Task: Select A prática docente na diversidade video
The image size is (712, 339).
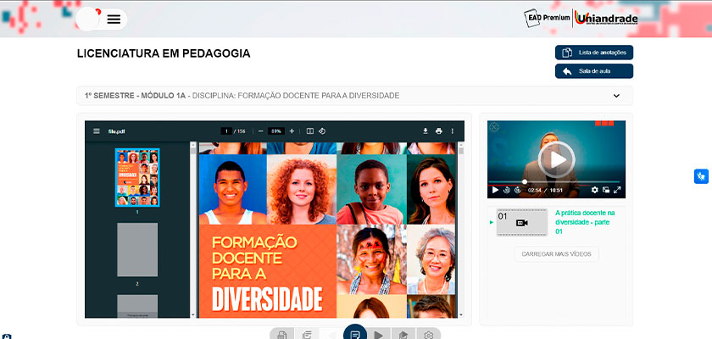Action: [x=585, y=221]
